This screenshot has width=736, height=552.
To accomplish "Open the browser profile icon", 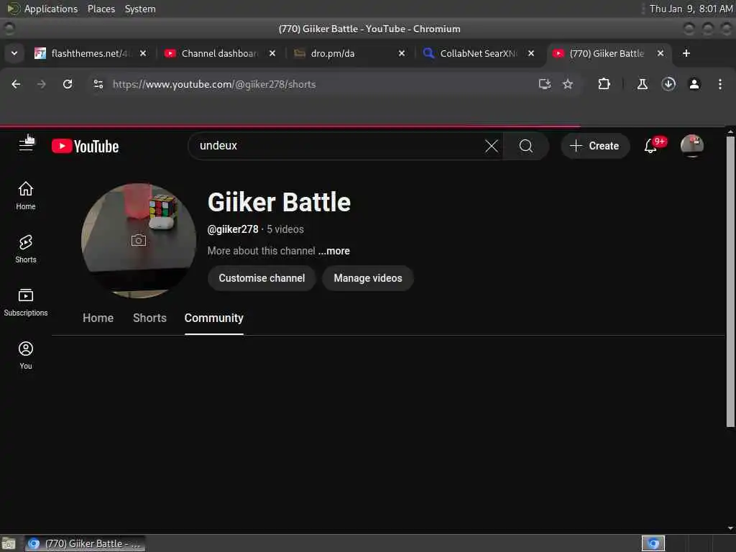I will (694, 84).
